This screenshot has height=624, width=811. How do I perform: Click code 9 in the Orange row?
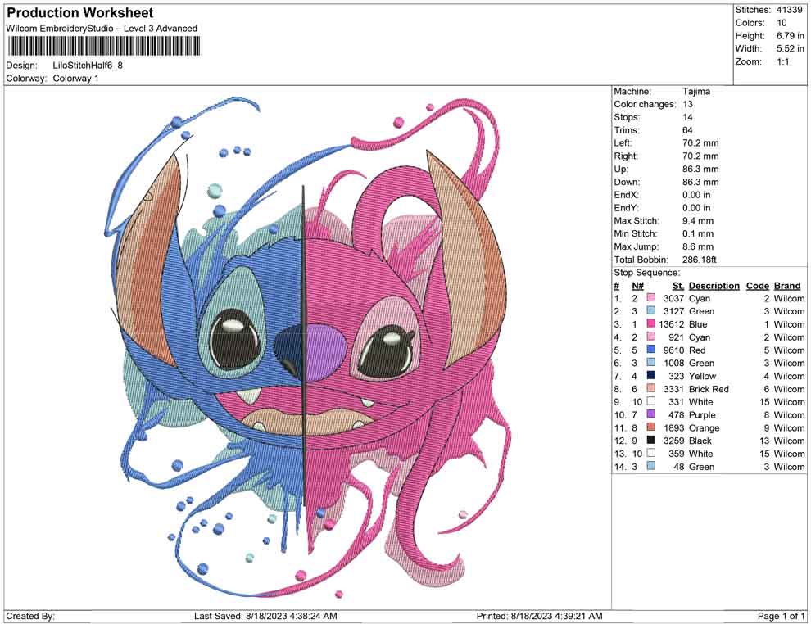(767, 428)
